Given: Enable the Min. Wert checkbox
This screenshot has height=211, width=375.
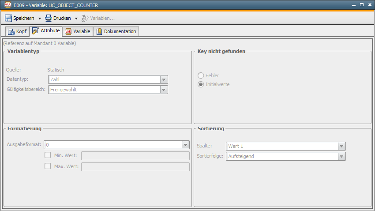Looking at the screenshot, I should tap(48, 155).
